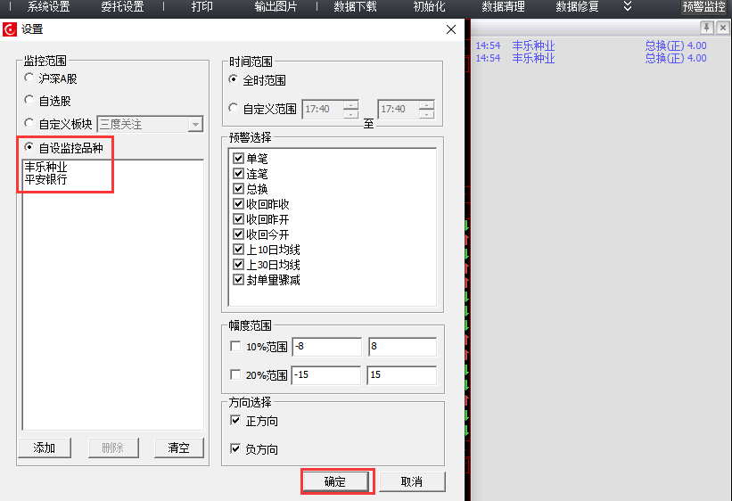
Task: Click the greyed 删除 button
Action: pos(113,448)
